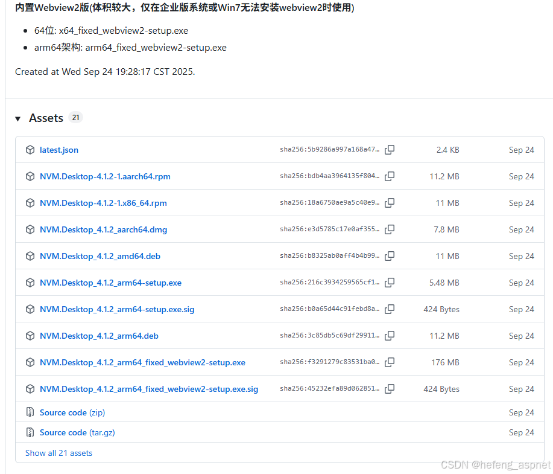
Task: Copy hash for arm64-setup.exe.sig file
Action: click(x=390, y=309)
